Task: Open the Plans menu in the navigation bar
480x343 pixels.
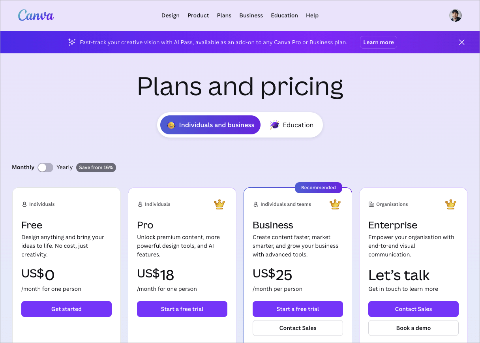Action: pos(224,15)
